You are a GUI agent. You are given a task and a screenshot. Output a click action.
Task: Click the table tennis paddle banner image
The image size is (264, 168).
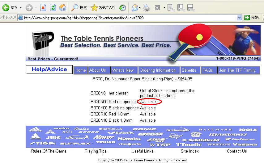191,42
